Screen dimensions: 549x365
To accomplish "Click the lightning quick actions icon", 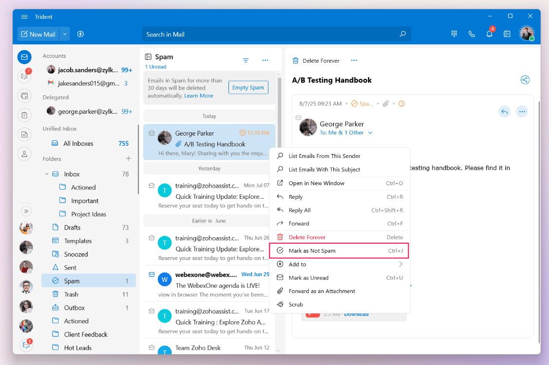I will (x=80, y=34).
